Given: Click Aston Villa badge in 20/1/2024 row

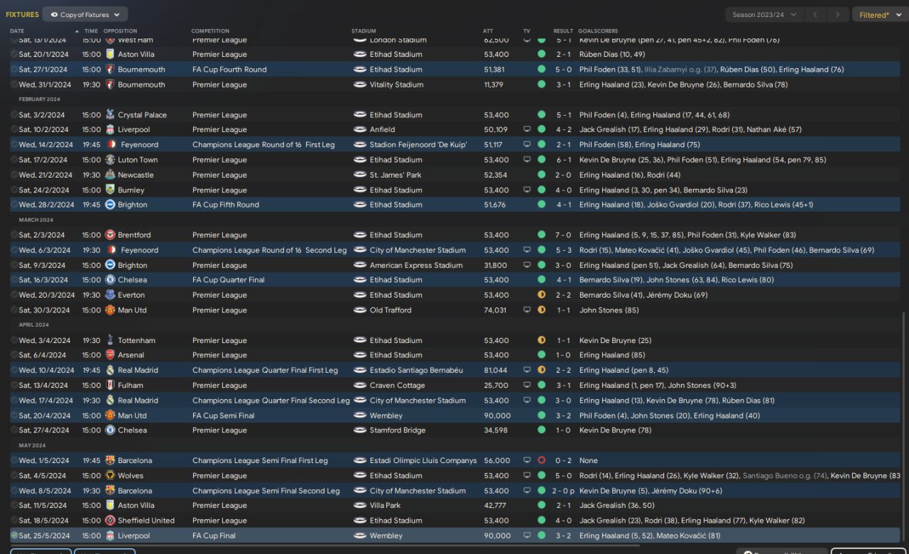Looking at the screenshot, I should (x=110, y=54).
